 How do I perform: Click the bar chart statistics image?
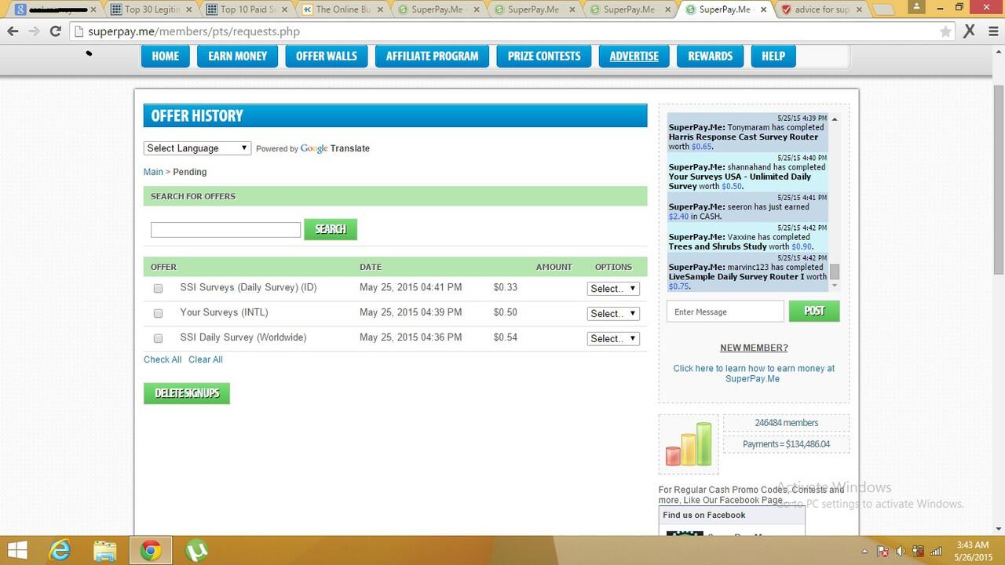tap(689, 444)
